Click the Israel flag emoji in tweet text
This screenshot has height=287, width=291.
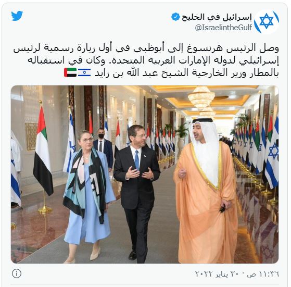[84, 72]
